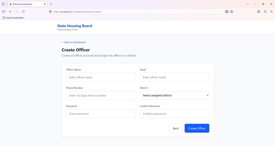Reload the page with refresh icon
Image resolution: width=275 pixels, height=146 pixels.
(x=23, y=12)
